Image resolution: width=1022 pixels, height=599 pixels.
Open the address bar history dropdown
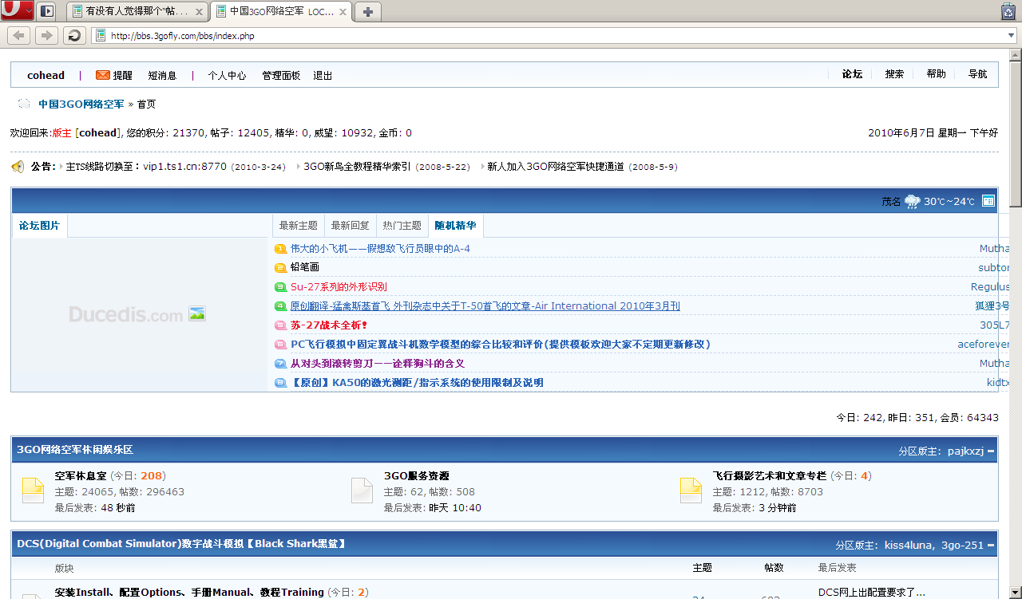tap(1010, 35)
